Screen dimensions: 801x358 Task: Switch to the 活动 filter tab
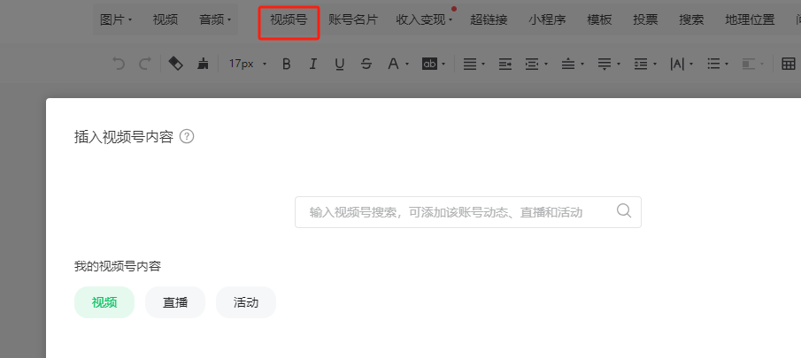[246, 302]
